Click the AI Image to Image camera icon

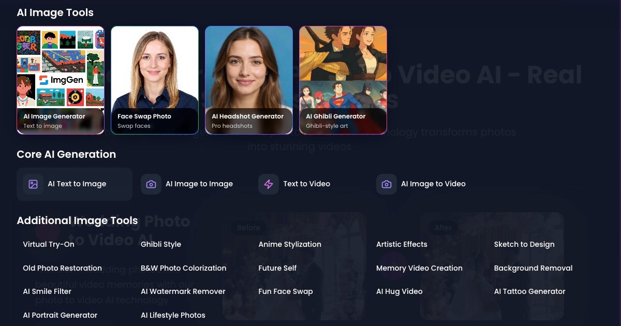(151, 184)
